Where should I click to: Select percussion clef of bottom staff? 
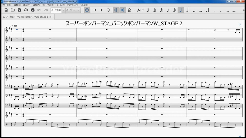tap(7, 124)
